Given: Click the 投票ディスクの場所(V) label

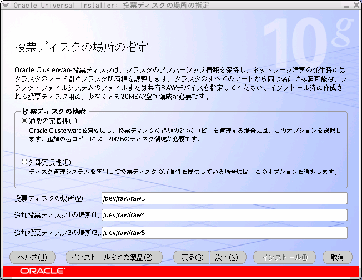Looking at the screenshot, I should [x=49, y=198].
